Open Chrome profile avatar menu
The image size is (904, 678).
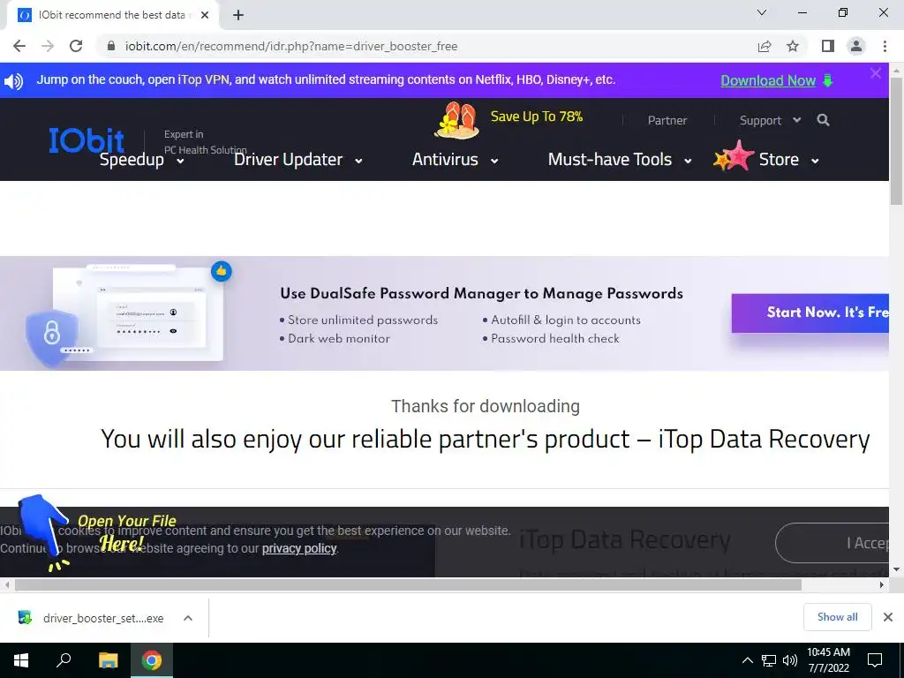click(x=856, y=46)
